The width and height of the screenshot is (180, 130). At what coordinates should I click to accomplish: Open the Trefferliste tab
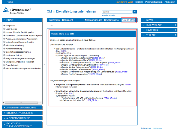pyautogui.click(x=54, y=20)
